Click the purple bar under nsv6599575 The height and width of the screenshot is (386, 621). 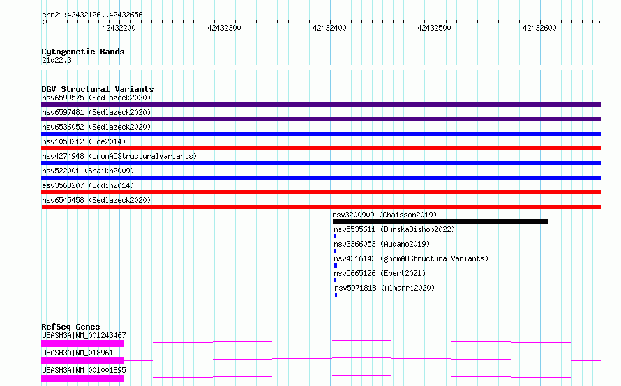321,105
